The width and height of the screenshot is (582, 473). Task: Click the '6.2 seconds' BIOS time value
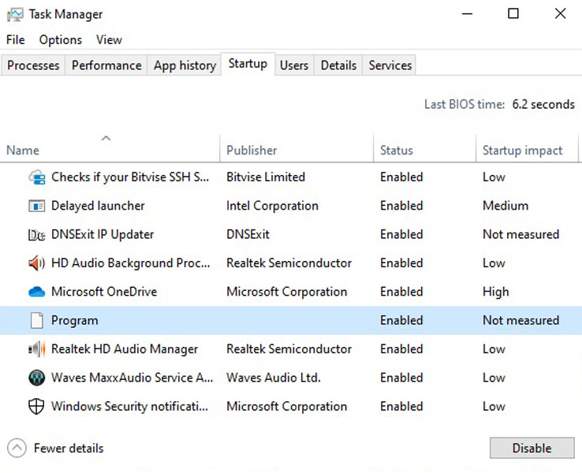click(x=543, y=105)
